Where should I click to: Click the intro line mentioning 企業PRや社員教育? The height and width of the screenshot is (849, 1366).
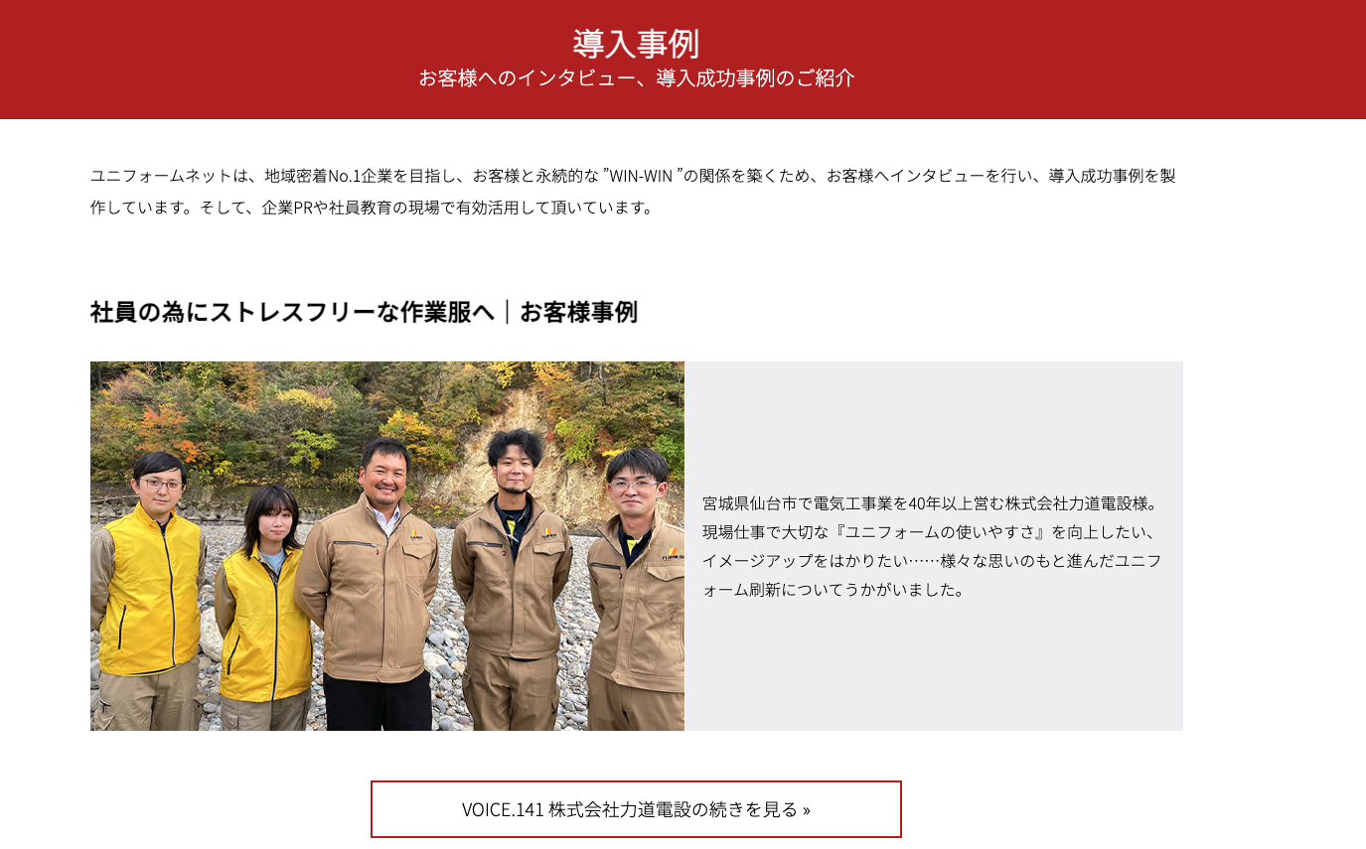coord(372,209)
